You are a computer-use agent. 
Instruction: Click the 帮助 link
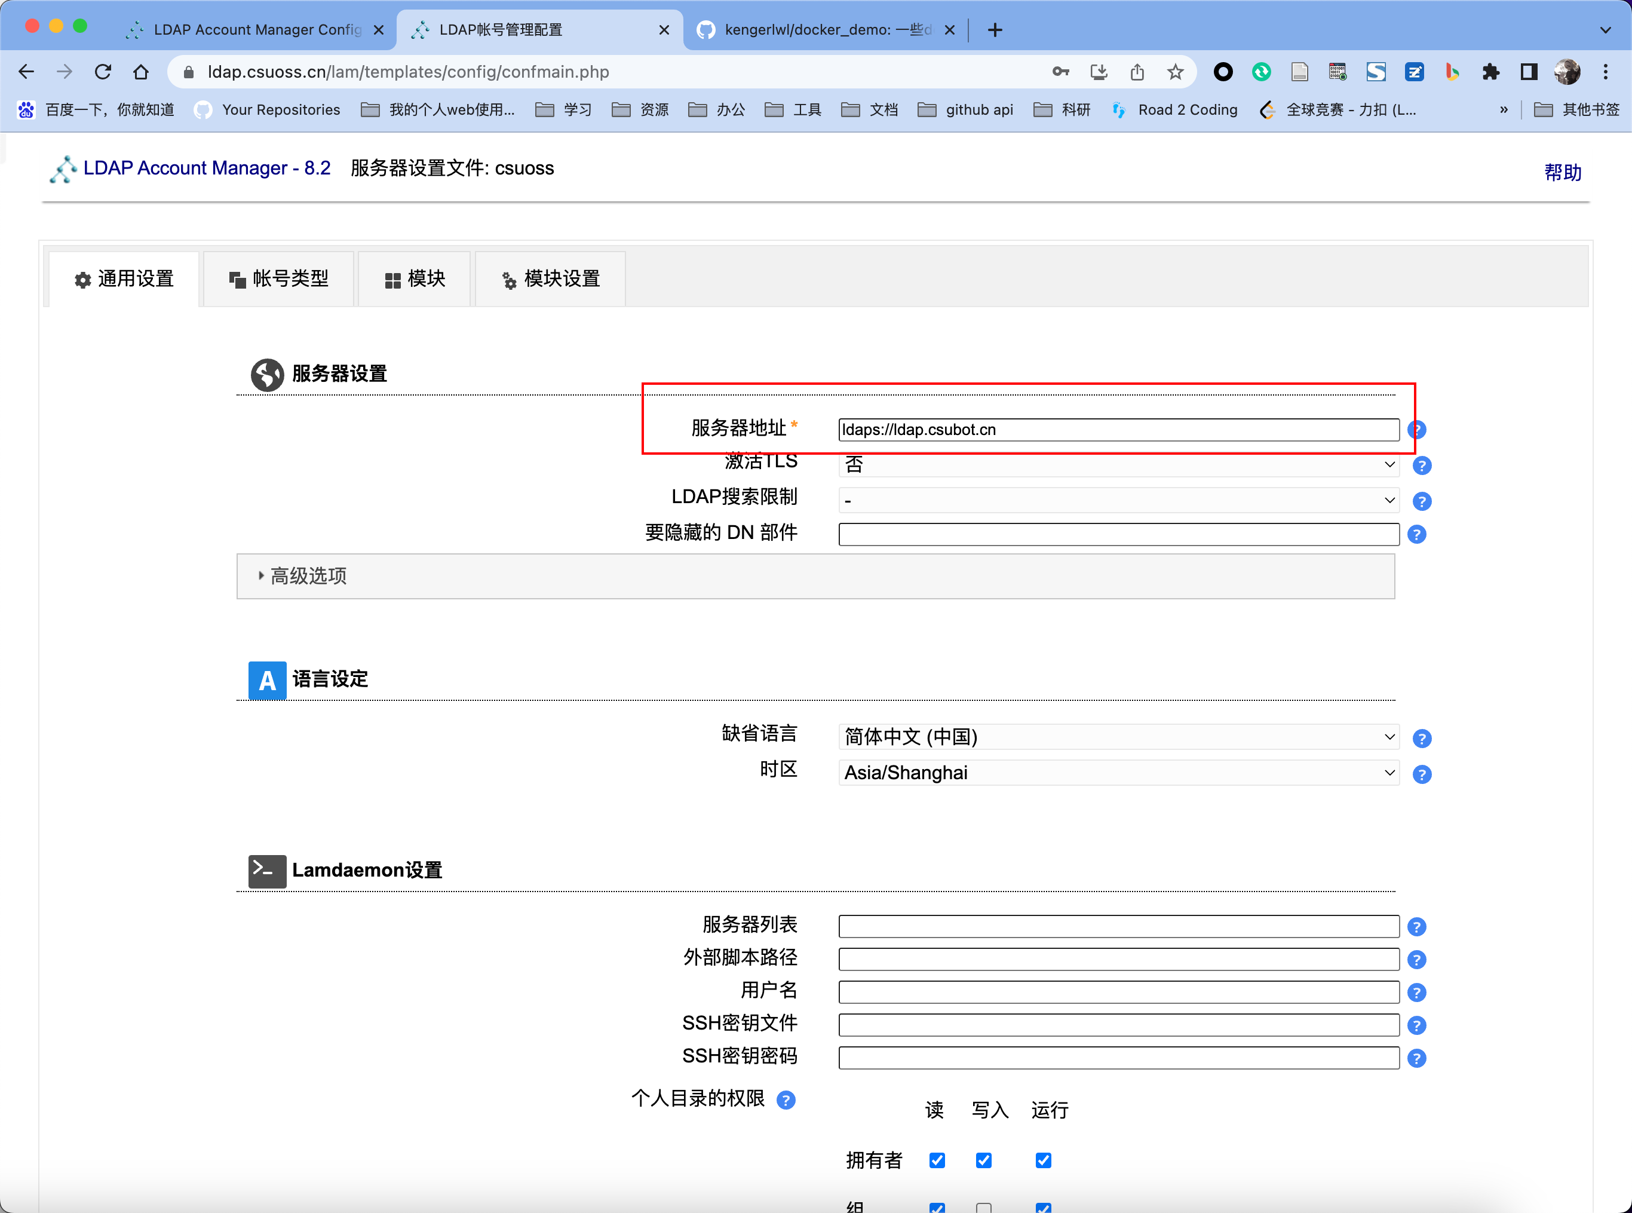click(x=1562, y=173)
